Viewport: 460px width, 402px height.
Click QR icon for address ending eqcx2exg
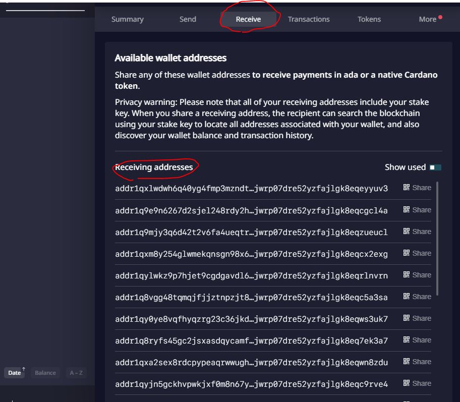coord(407,253)
